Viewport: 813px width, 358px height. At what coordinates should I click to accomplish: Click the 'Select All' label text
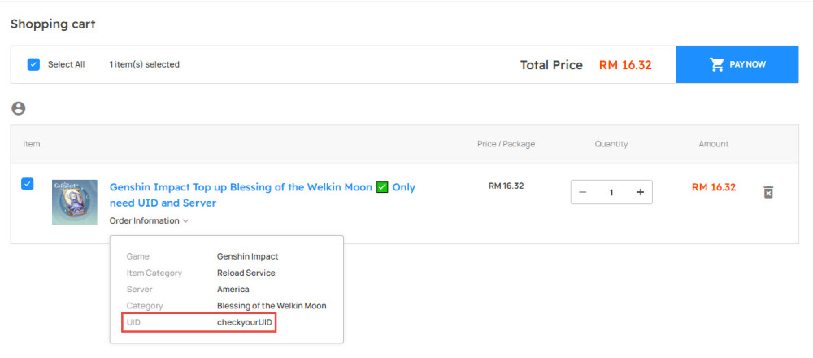coord(67,64)
